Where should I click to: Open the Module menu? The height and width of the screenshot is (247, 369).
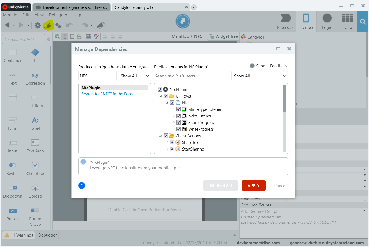10,15
